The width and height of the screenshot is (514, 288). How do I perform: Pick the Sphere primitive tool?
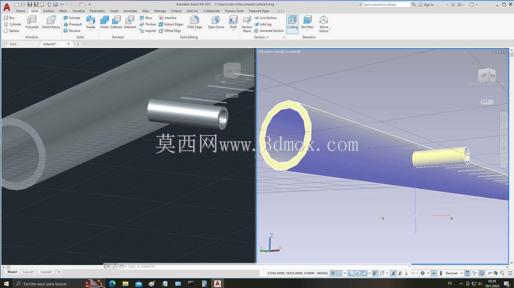coord(12,31)
